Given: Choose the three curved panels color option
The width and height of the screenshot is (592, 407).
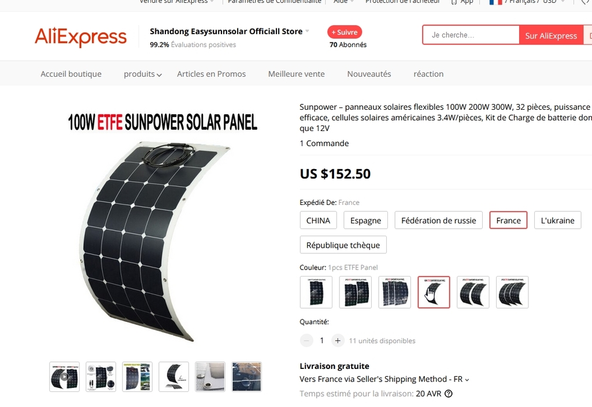Looking at the screenshot, I should (x=512, y=292).
